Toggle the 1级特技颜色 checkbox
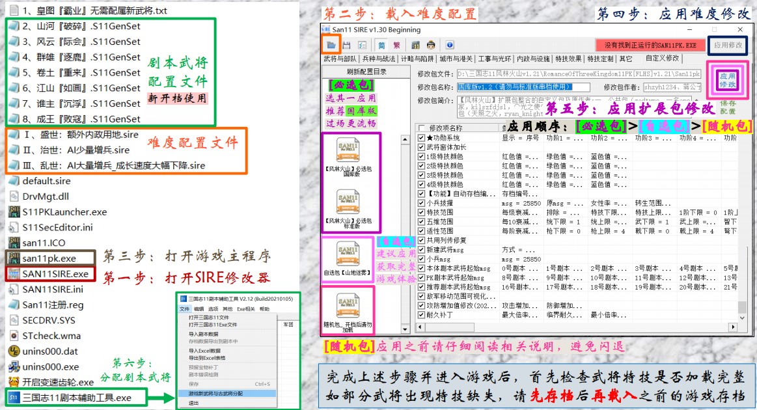 click(x=422, y=156)
